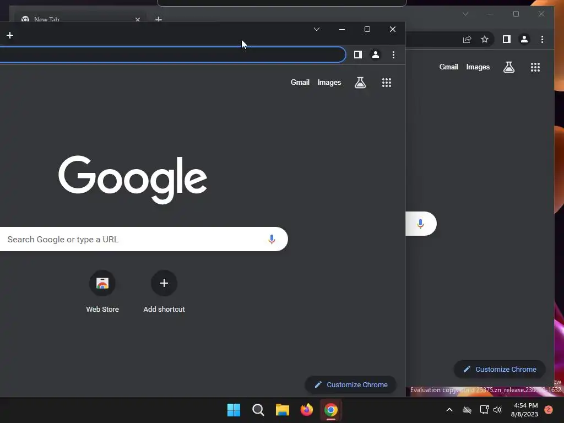Open taskbar Search
564x423 pixels.
258,410
